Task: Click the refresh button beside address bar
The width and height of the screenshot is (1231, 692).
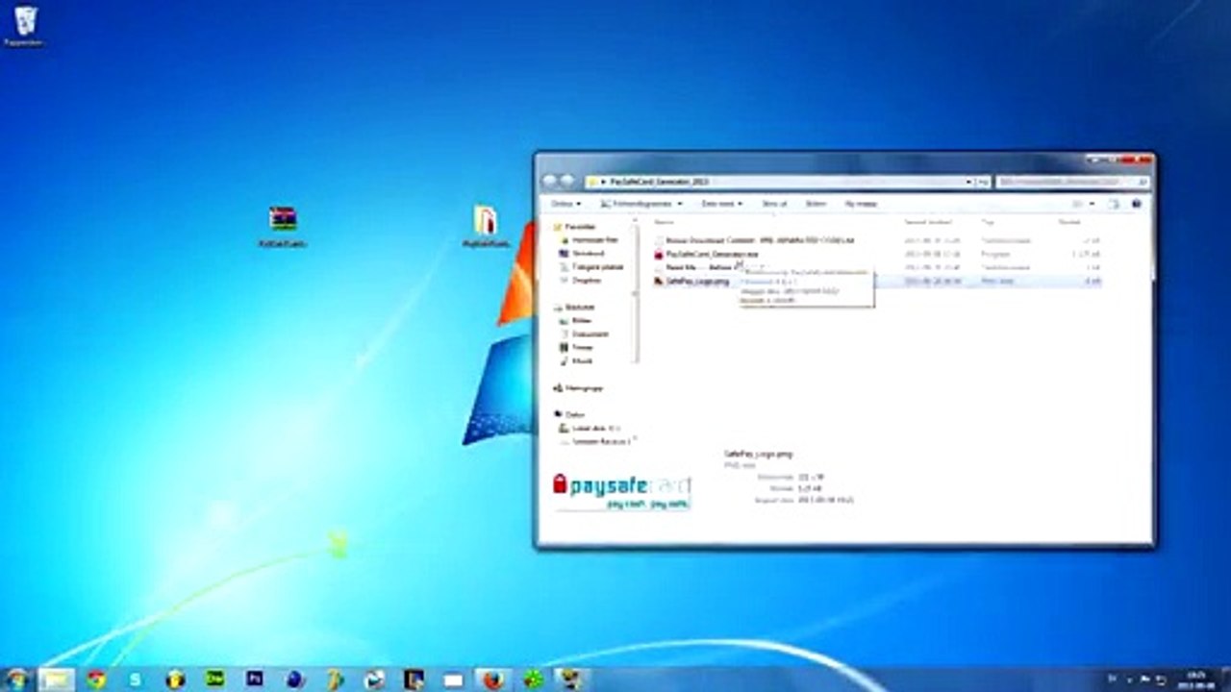Action: tap(985, 181)
